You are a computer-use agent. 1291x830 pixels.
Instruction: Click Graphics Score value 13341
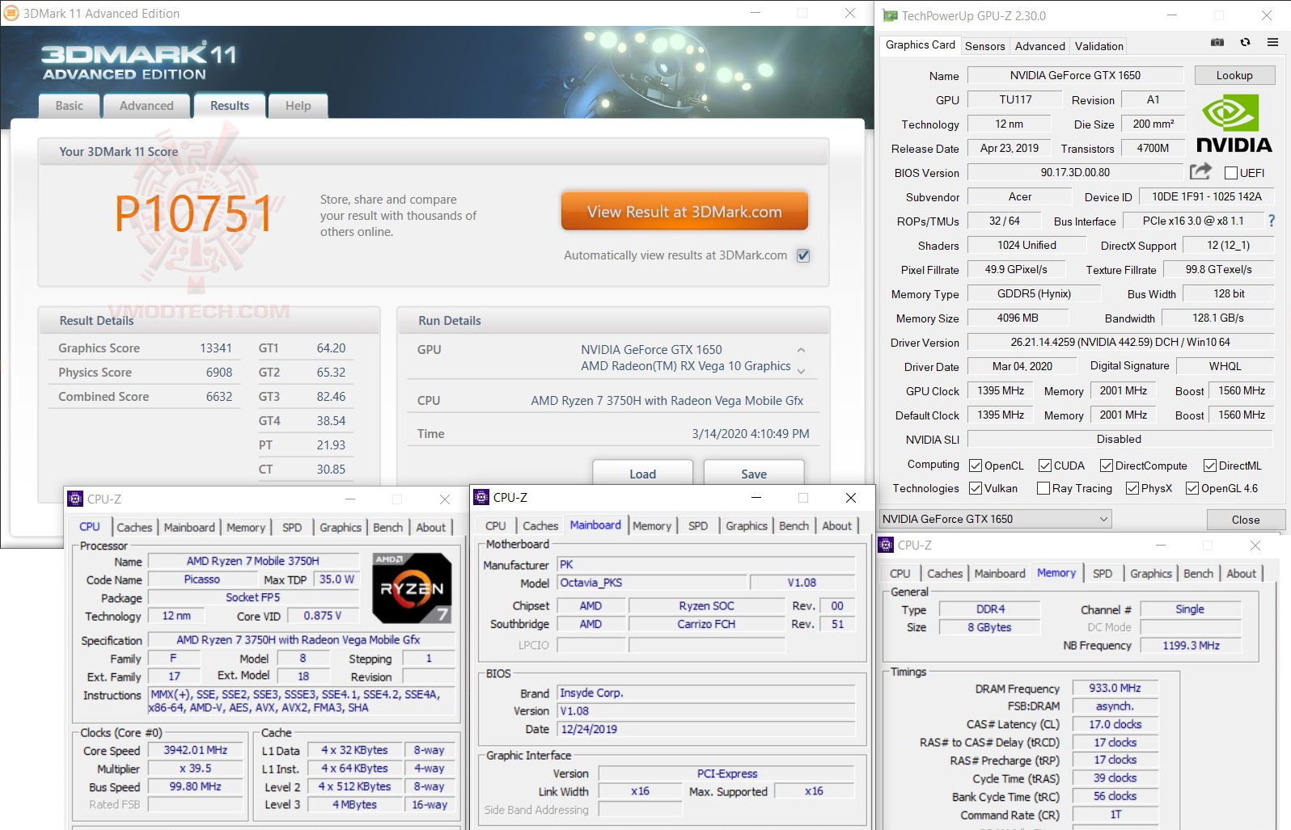pos(216,348)
